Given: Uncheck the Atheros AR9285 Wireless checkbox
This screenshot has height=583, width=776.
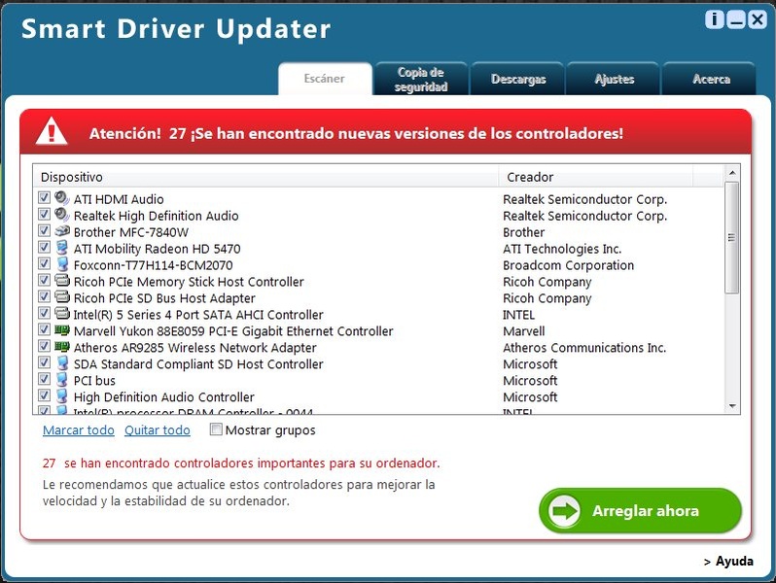Looking at the screenshot, I should pos(44,346).
